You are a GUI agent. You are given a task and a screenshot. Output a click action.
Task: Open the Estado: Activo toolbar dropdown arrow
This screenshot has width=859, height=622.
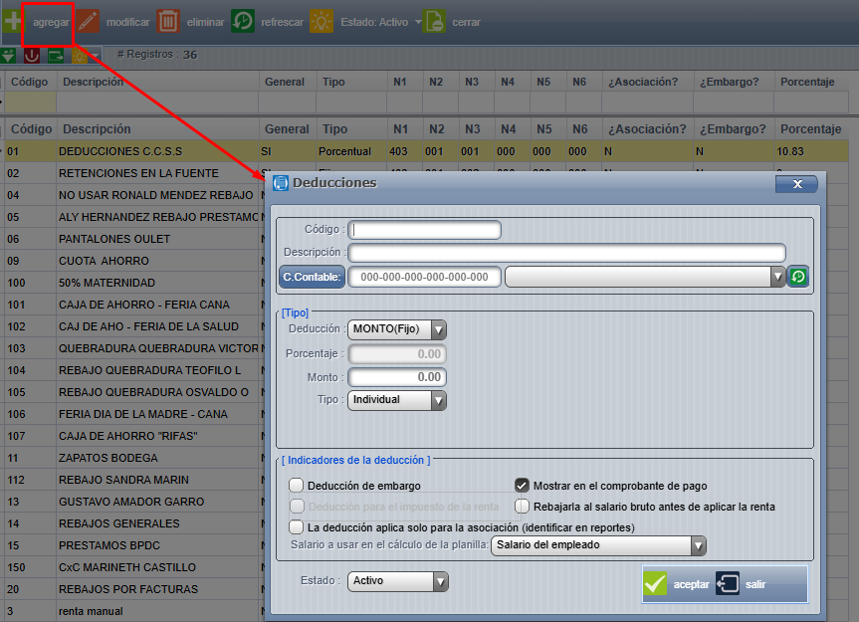click(x=418, y=23)
